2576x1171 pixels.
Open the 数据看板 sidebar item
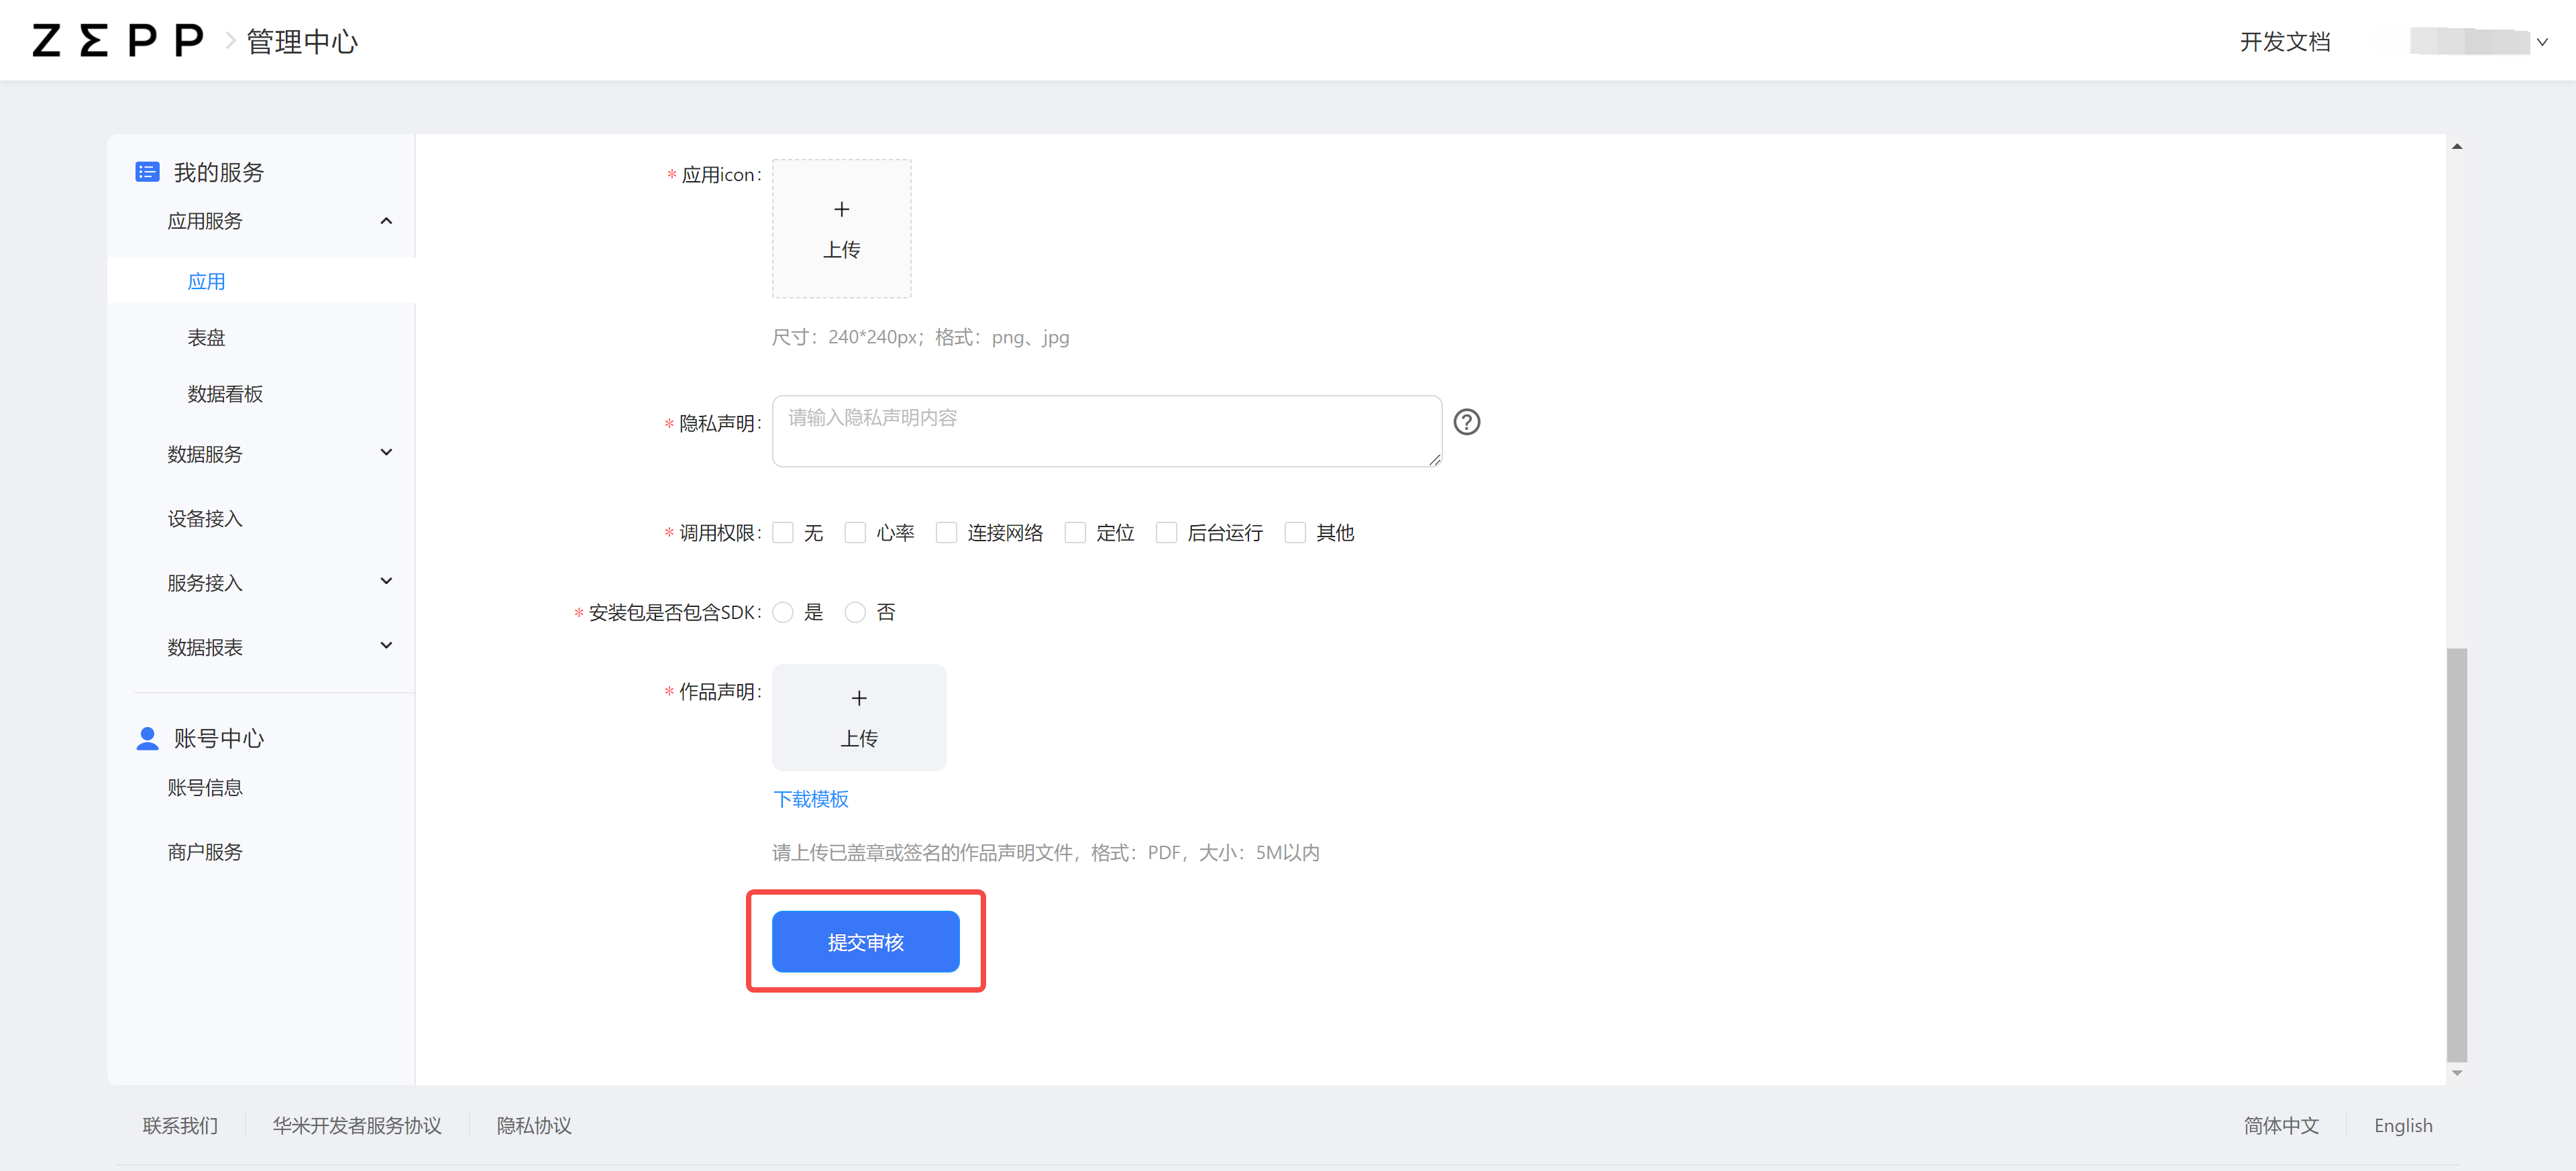(224, 394)
